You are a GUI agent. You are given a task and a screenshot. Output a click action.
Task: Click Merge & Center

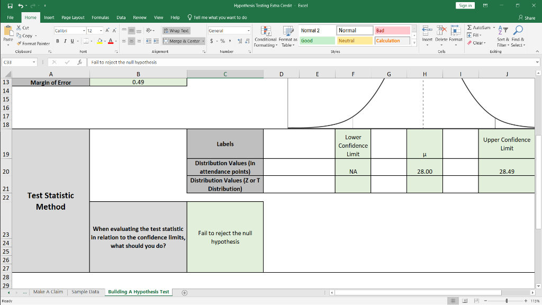[182, 41]
